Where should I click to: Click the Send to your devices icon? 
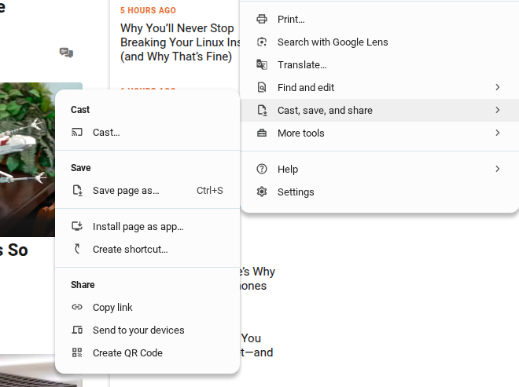(x=77, y=330)
